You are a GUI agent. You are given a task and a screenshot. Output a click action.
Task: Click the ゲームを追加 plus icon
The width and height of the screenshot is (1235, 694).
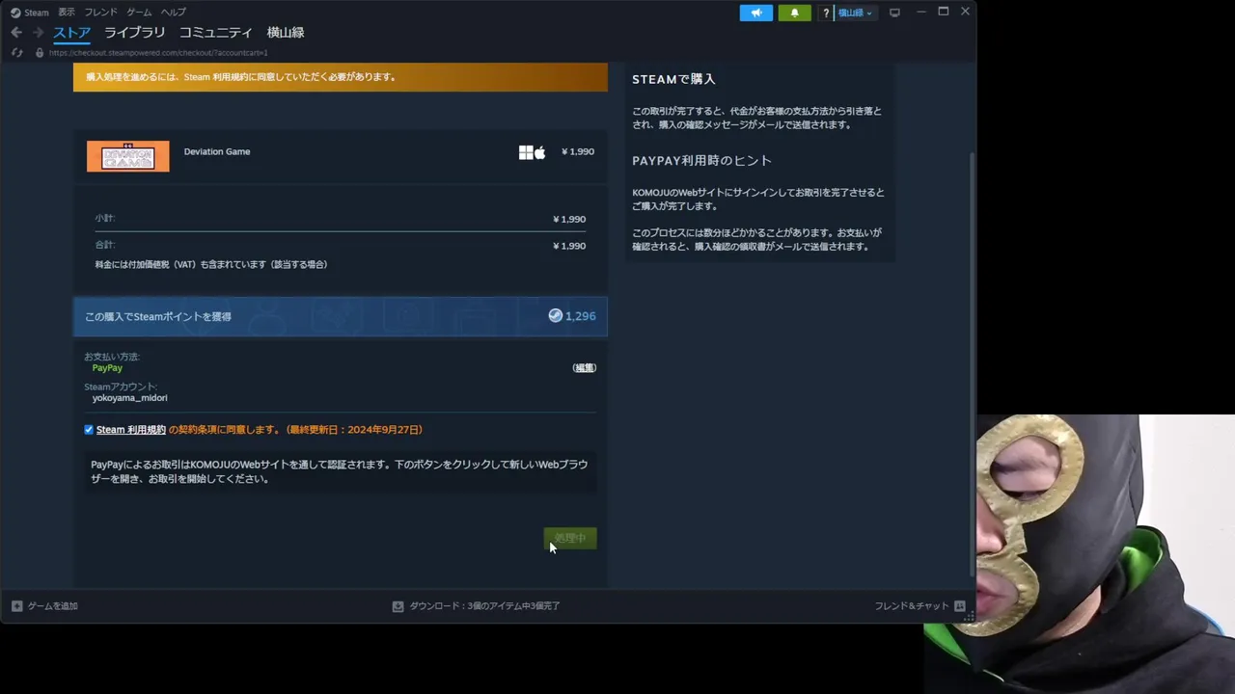point(16,606)
